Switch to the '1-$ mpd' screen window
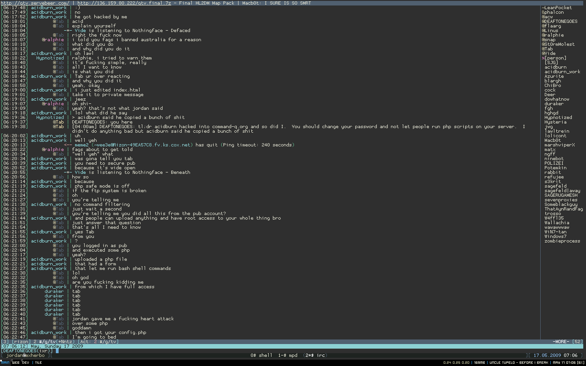 tap(288, 355)
